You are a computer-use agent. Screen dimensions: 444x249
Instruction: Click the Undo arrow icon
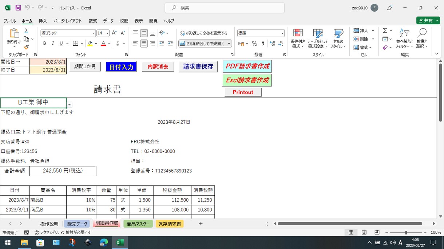click(27, 8)
